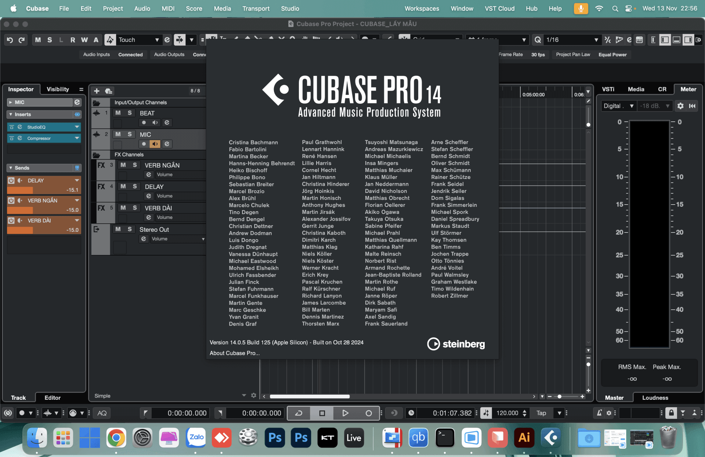Click the tempo value 120.000 field

pos(507,413)
